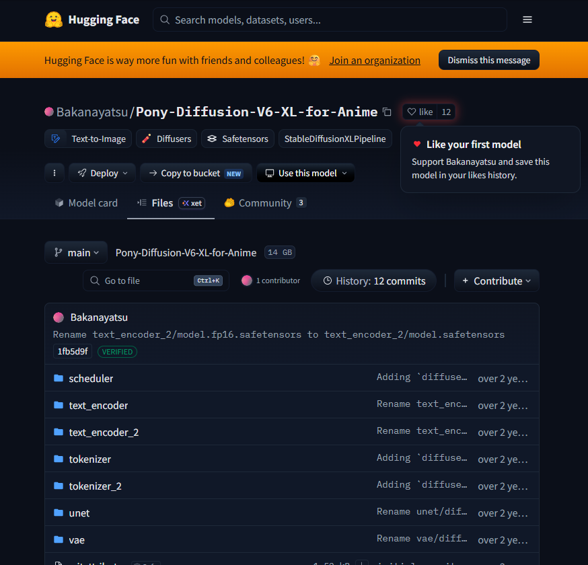Click 1 contributor text
The height and width of the screenshot is (565, 588).
tap(278, 280)
